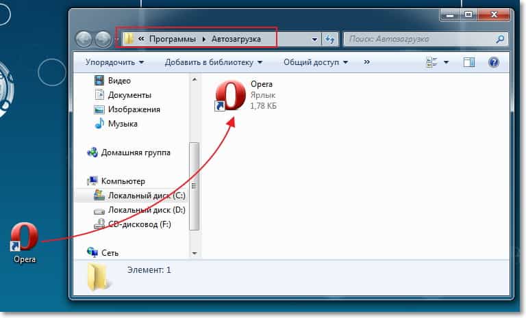526x318 pixels.
Task: Open the Общий доступ dropdown
Action: click(x=315, y=62)
